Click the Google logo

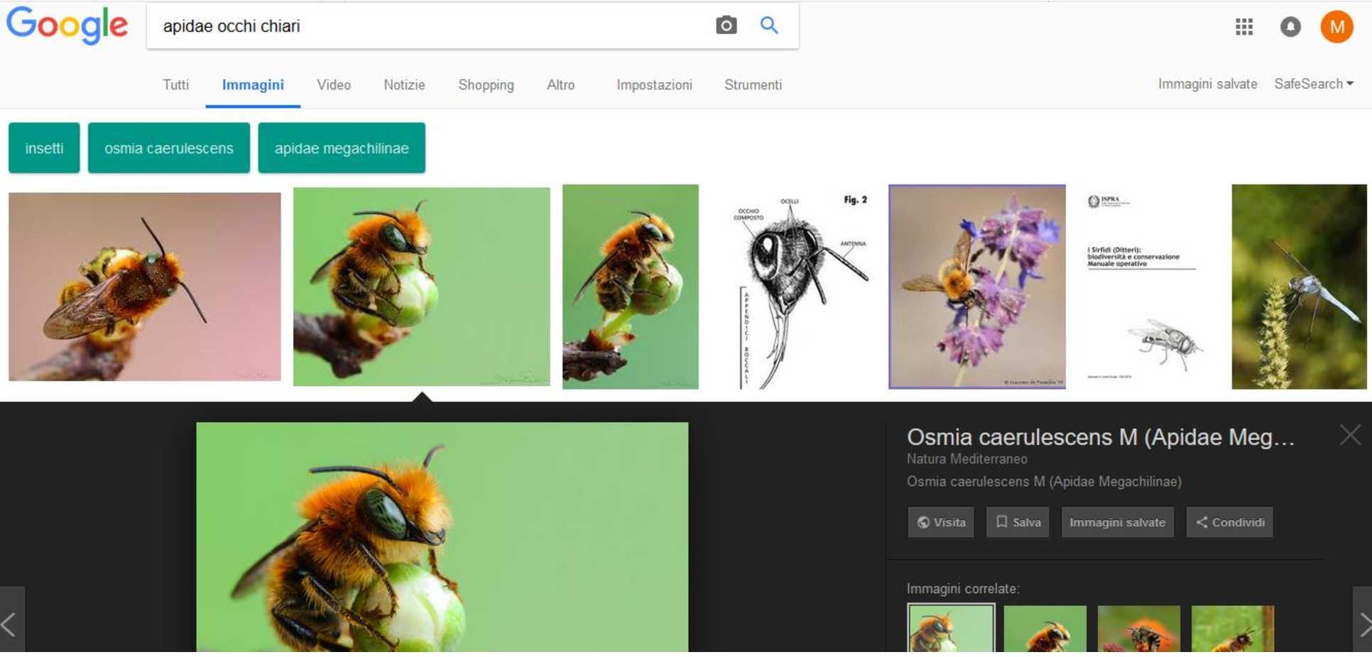(x=67, y=26)
